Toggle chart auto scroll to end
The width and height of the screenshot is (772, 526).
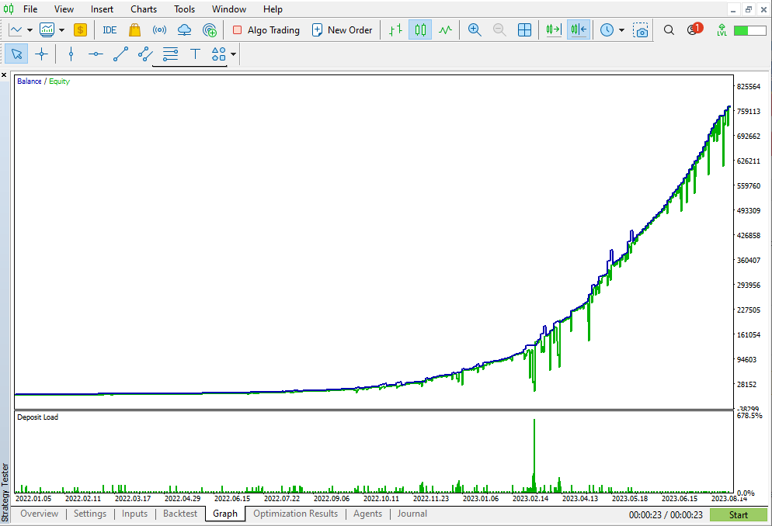tap(554, 30)
